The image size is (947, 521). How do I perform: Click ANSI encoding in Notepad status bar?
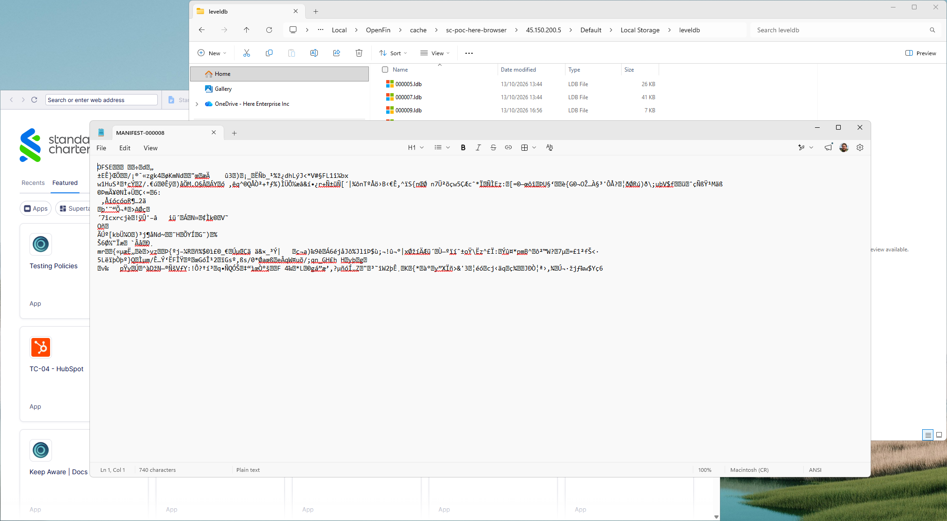tap(815, 470)
